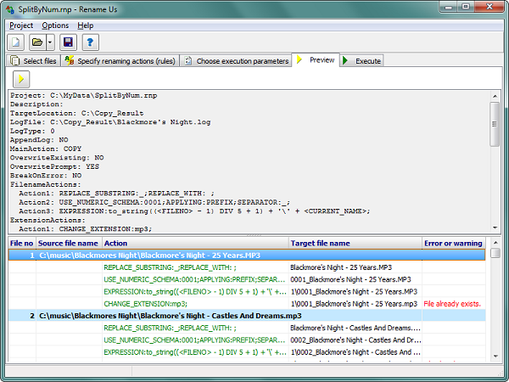Click the 'BreakOnError: NO' log line
Viewport: 509px width, 382px height.
click(46, 176)
